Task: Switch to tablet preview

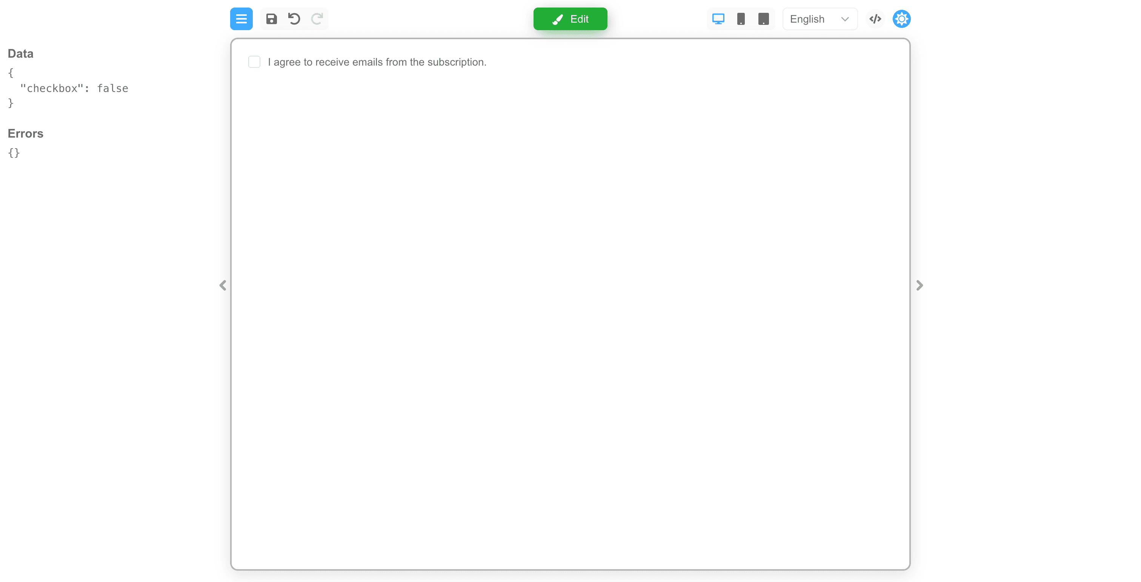Action: (763, 19)
